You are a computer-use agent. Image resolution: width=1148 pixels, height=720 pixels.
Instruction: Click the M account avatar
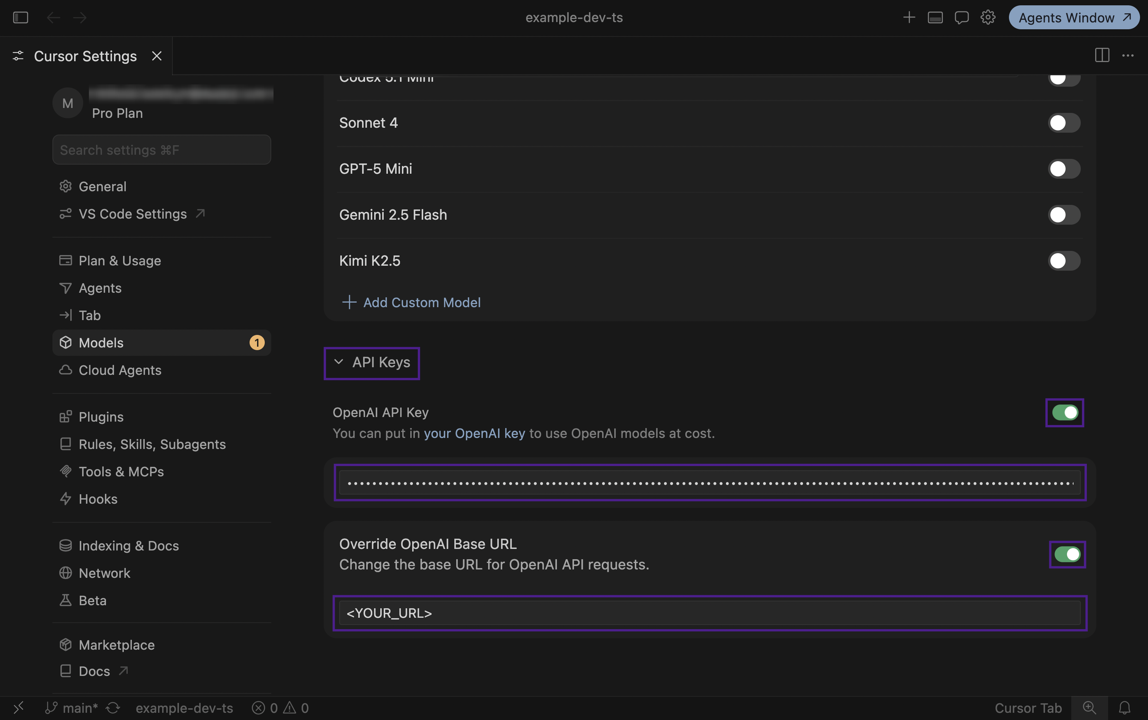tap(68, 103)
